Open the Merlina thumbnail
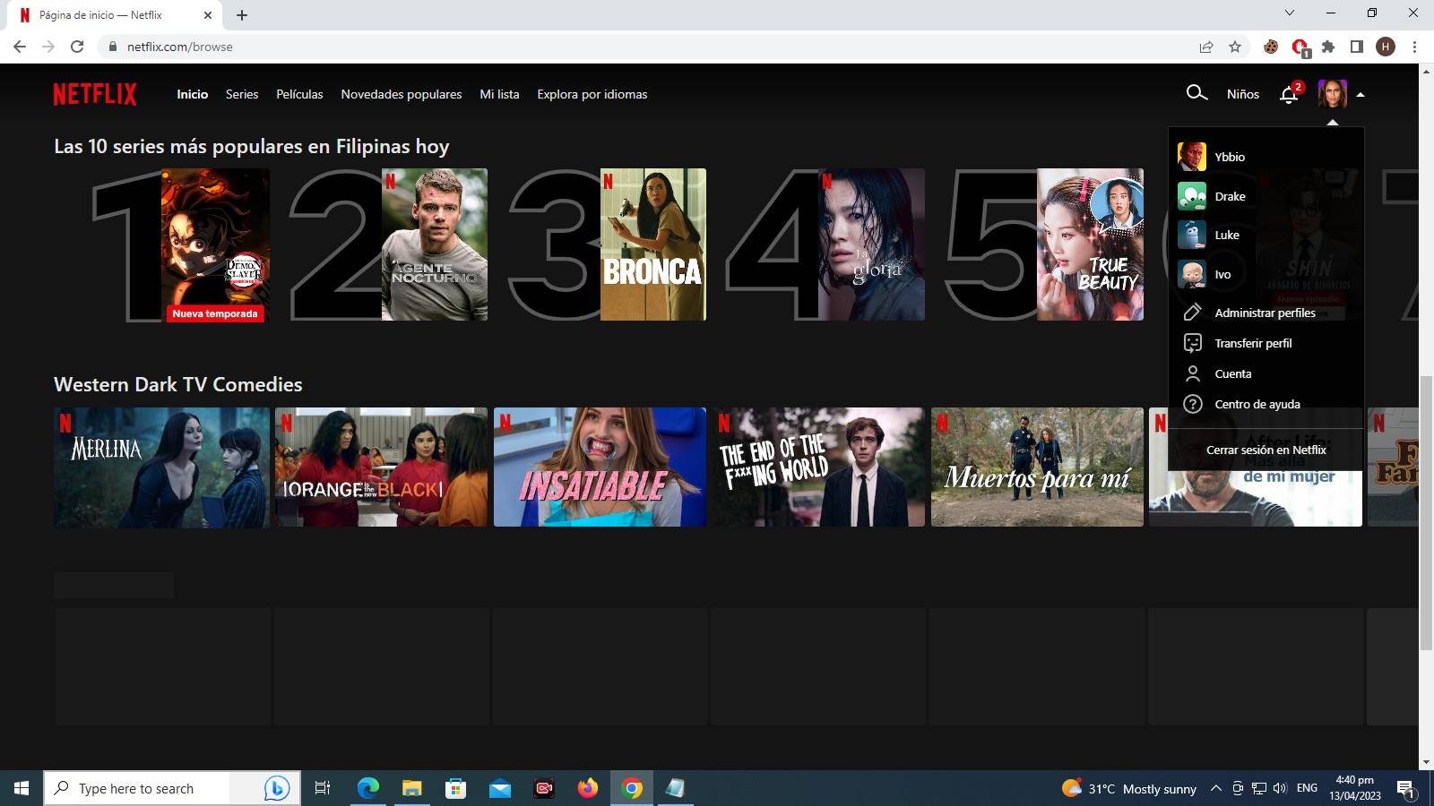Viewport: 1434px width, 806px height. 161,467
